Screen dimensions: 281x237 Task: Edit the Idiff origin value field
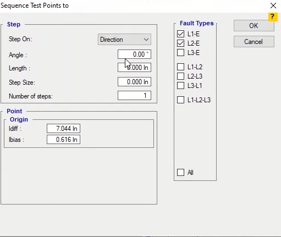click(x=63, y=129)
